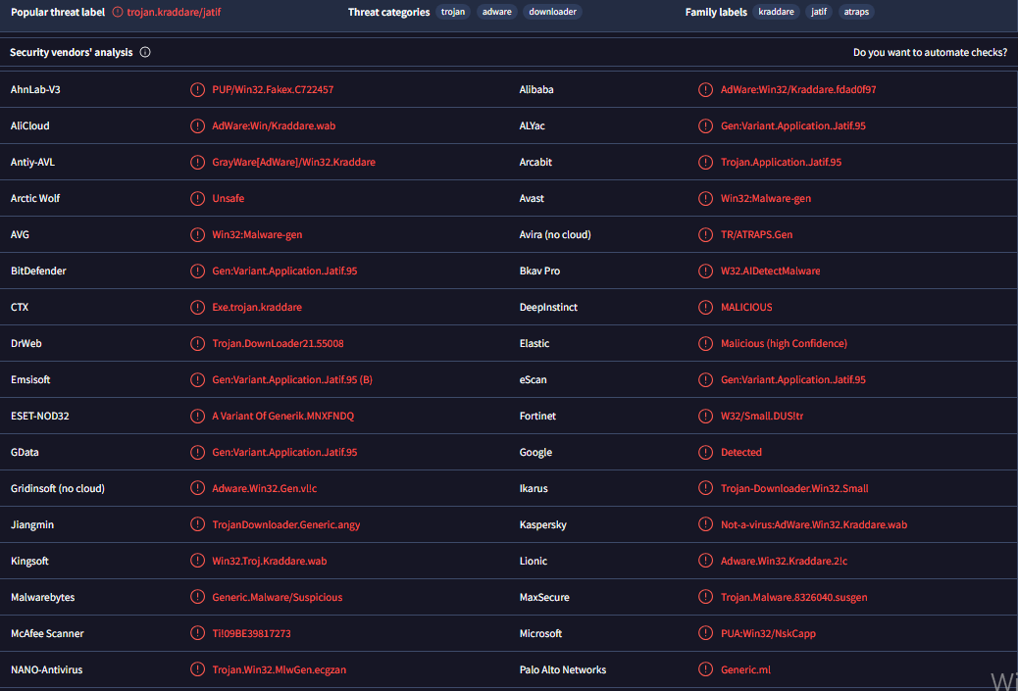Click ESET-NOD32 detection alert icon
Image resolution: width=1018 pixels, height=691 pixels.
click(197, 416)
